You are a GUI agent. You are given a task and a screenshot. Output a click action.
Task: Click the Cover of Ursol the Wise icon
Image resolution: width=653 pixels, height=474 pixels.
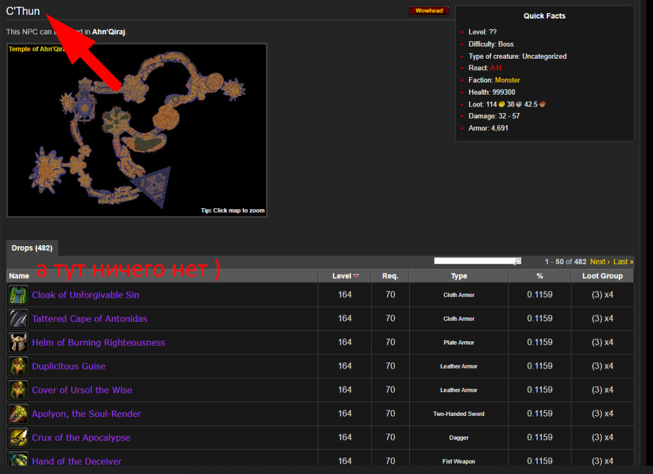(18, 390)
